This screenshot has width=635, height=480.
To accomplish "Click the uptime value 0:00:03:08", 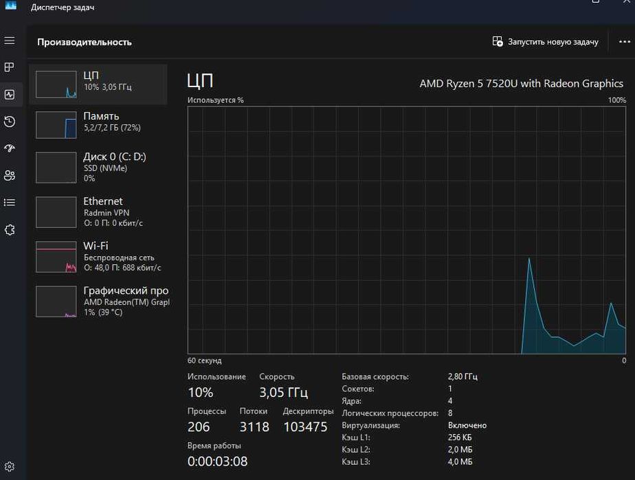I will click(217, 461).
